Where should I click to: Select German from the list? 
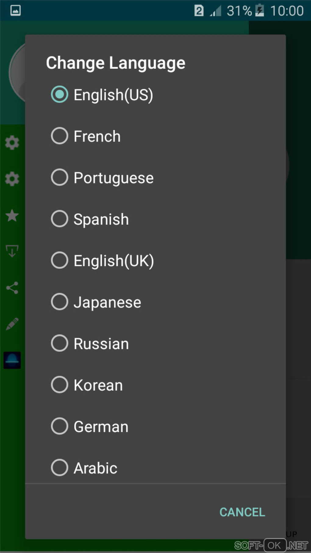click(59, 426)
